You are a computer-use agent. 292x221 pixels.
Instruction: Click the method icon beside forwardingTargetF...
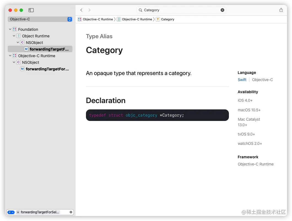26,49
